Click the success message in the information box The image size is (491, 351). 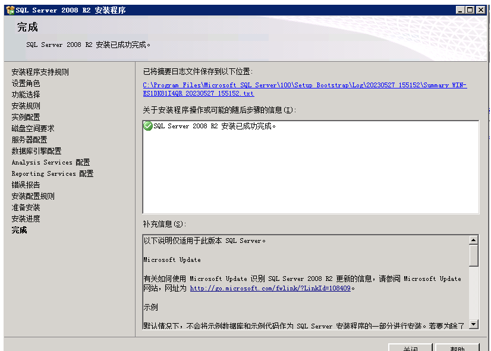pyautogui.click(x=215, y=126)
